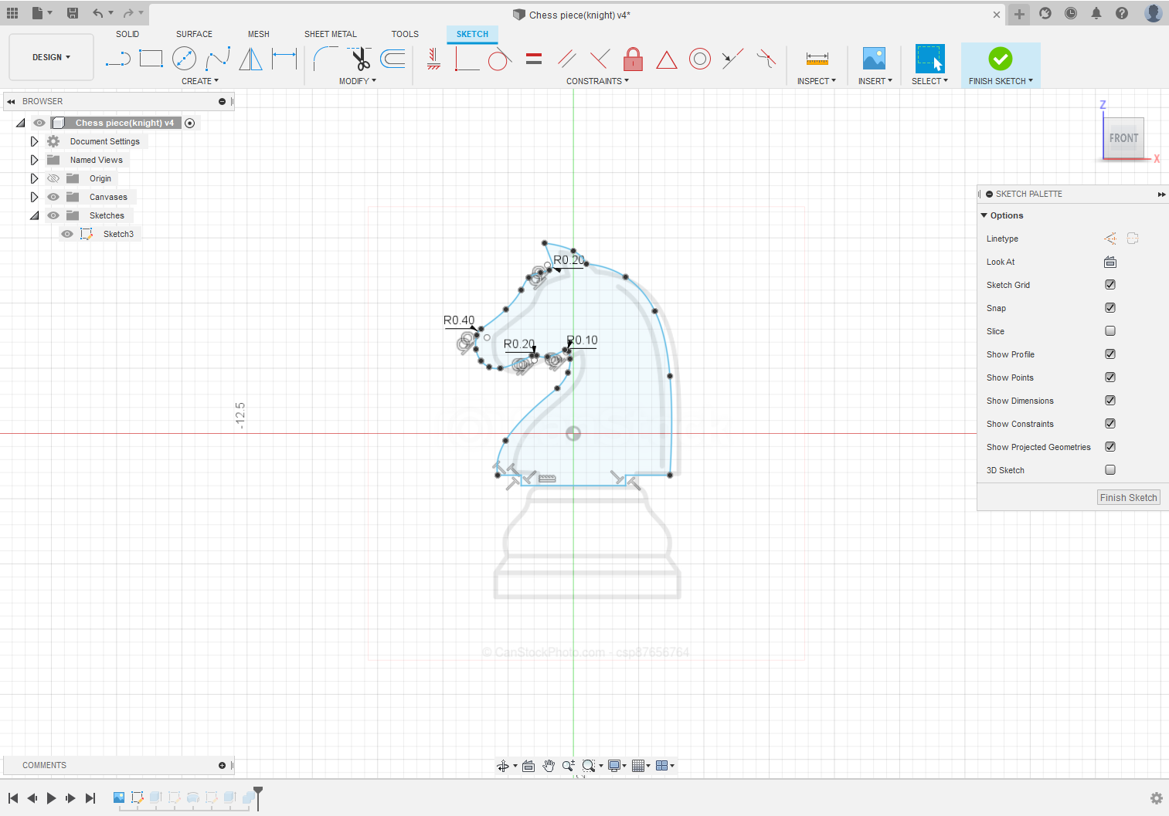This screenshot has height=816, width=1169.
Task: Select the SKETCH tab
Action: click(472, 34)
